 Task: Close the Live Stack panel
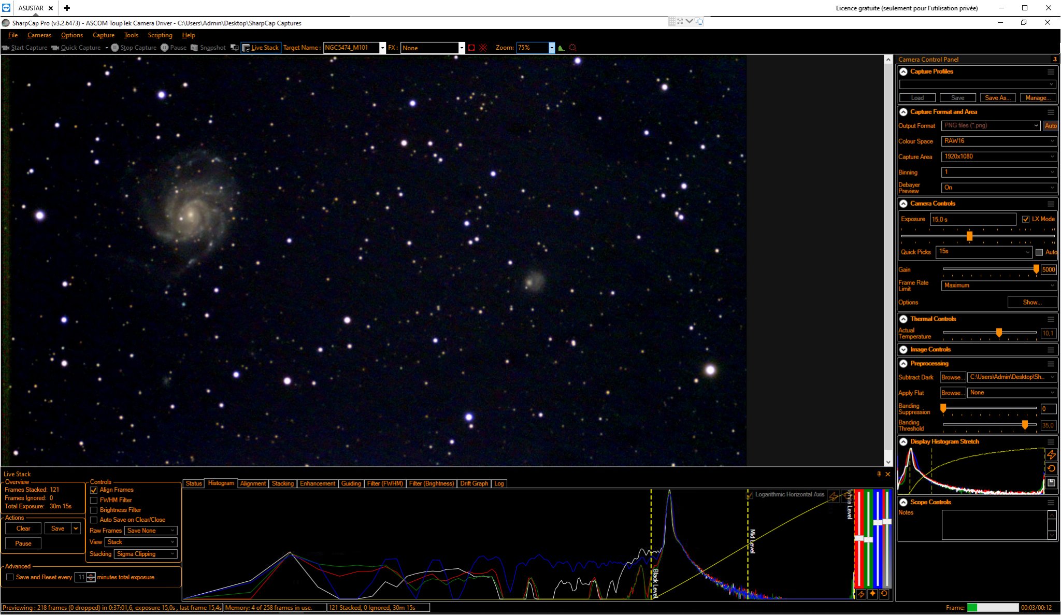click(888, 474)
